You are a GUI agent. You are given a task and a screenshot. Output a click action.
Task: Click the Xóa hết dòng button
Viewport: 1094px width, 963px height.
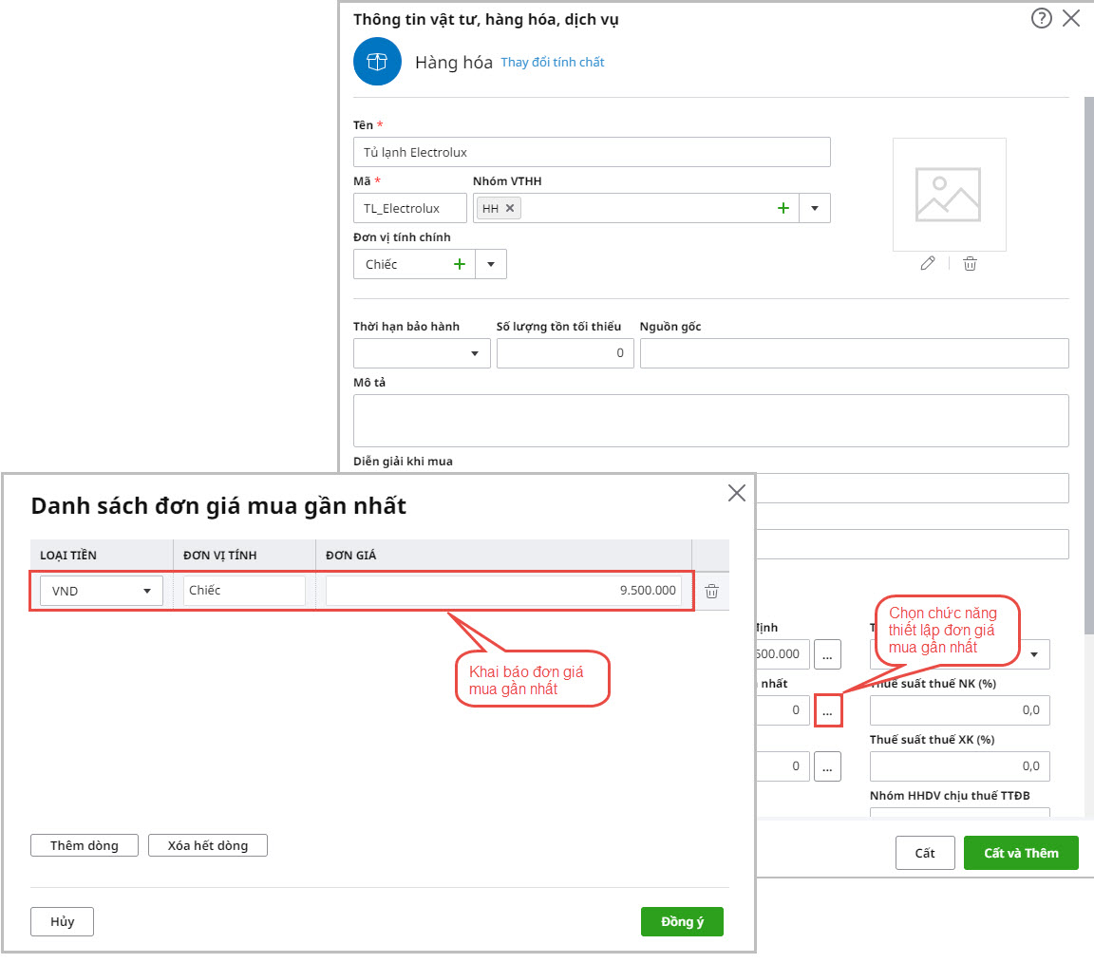pyautogui.click(x=207, y=845)
